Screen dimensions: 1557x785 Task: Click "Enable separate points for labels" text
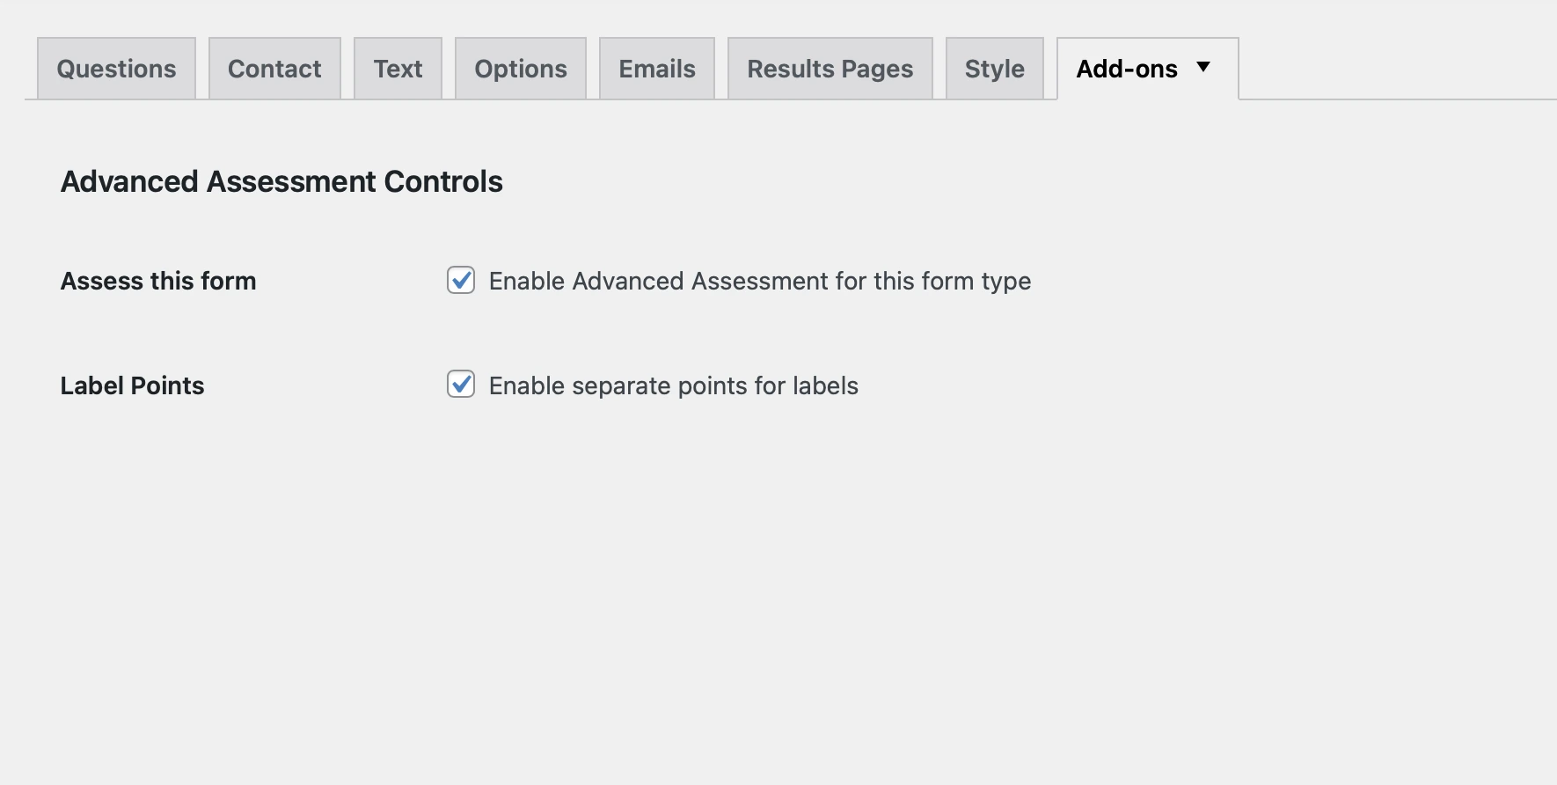coord(673,385)
